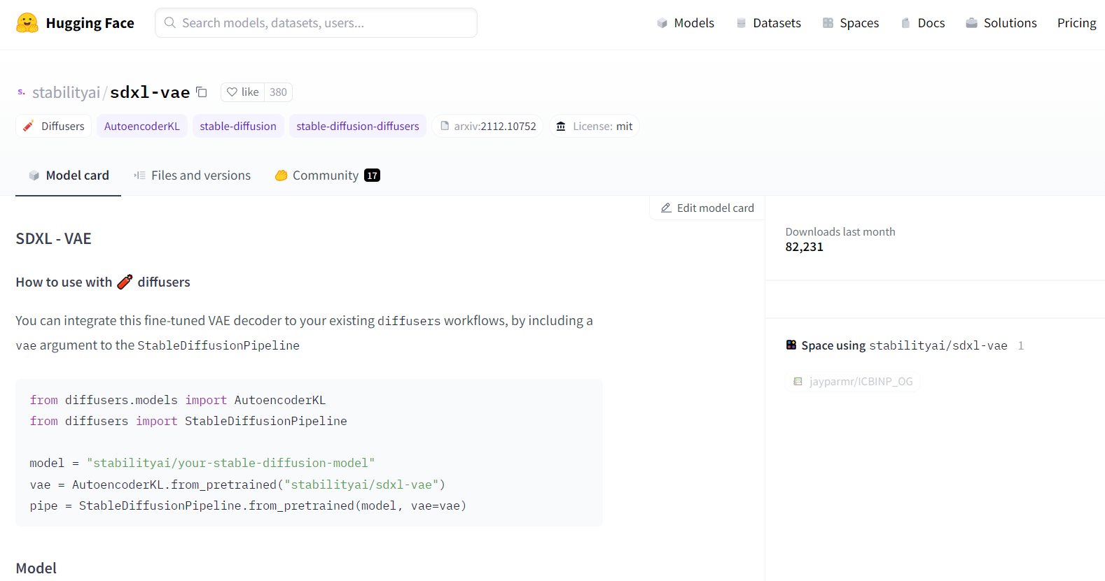Select the stable-diffusion-diffusers tag
This screenshot has height=581, width=1105.
tap(357, 127)
